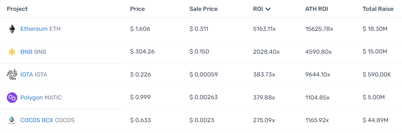
Task: Select Ethereum's 5163.11x ROI cell
Action: [264, 29]
